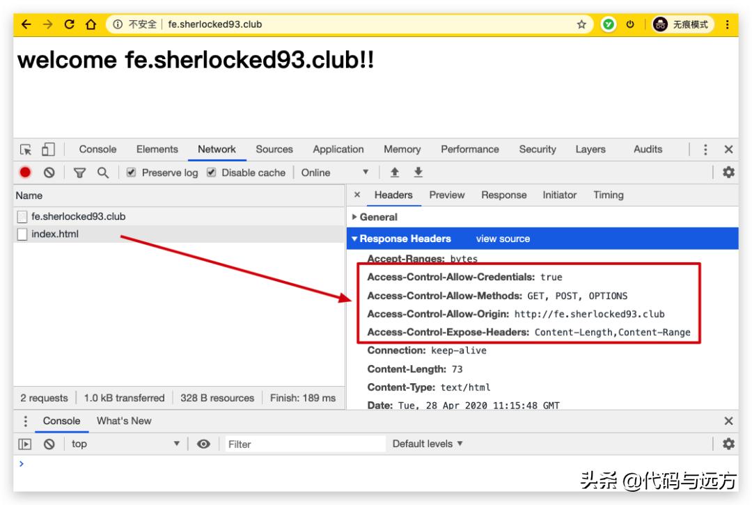Screen dimensions: 752x505
Task: Bookmark the page with the star icon
Action: 581,24
